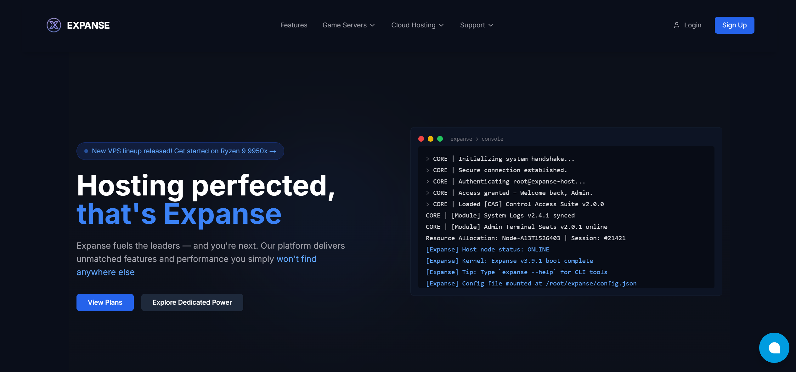Click the red traffic light on console window
This screenshot has width=796, height=372.
pos(421,139)
